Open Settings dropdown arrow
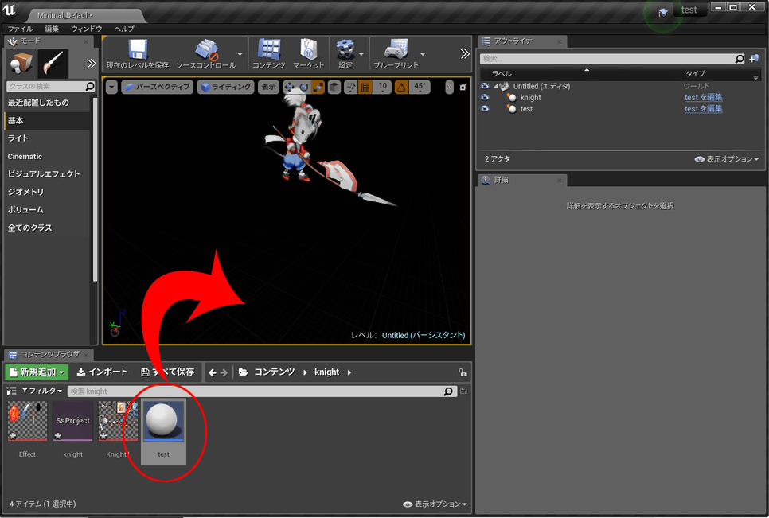The height and width of the screenshot is (518, 769). click(x=361, y=54)
